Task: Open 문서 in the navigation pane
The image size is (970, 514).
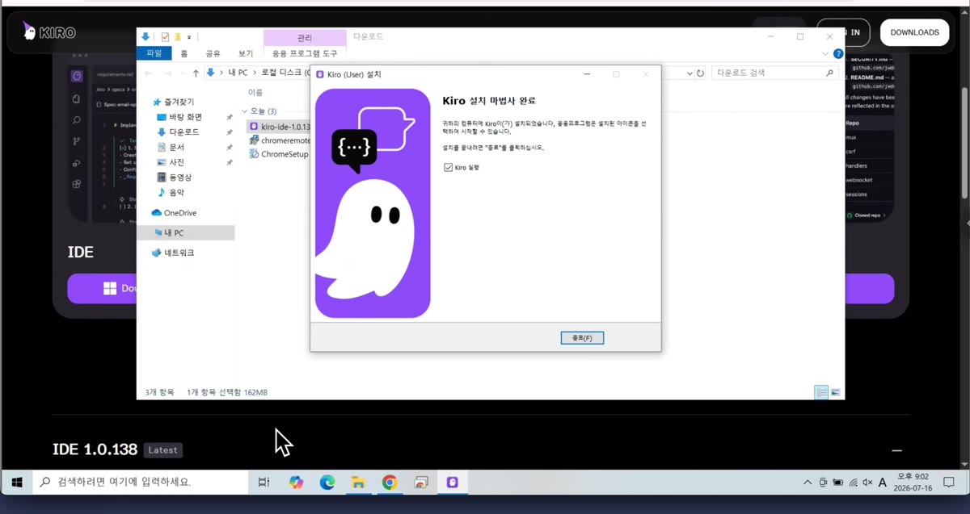Action: coord(171,147)
